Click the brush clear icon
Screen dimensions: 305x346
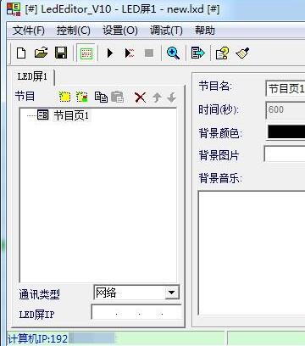242,53
